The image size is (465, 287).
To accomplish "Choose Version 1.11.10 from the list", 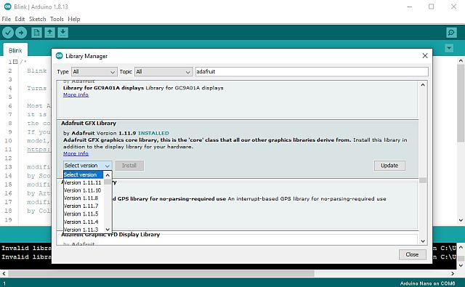I will click(83, 190).
